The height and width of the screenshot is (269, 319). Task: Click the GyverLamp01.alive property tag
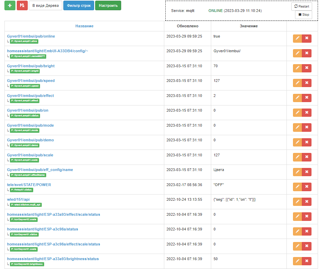pyautogui.click(x=24, y=41)
